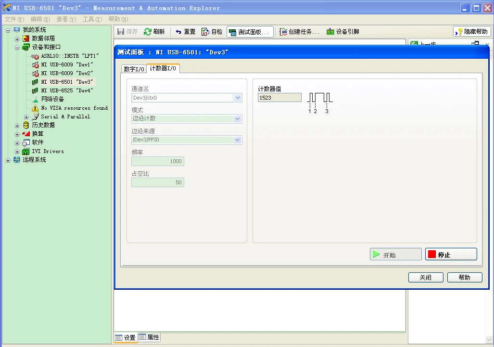Open the View (查看) menu
This screenshot has width=494, height=347.
point(66,19)
